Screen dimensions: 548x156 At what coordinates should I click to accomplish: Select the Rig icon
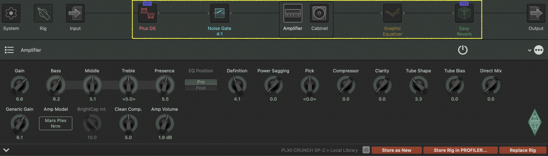(43, 13)
